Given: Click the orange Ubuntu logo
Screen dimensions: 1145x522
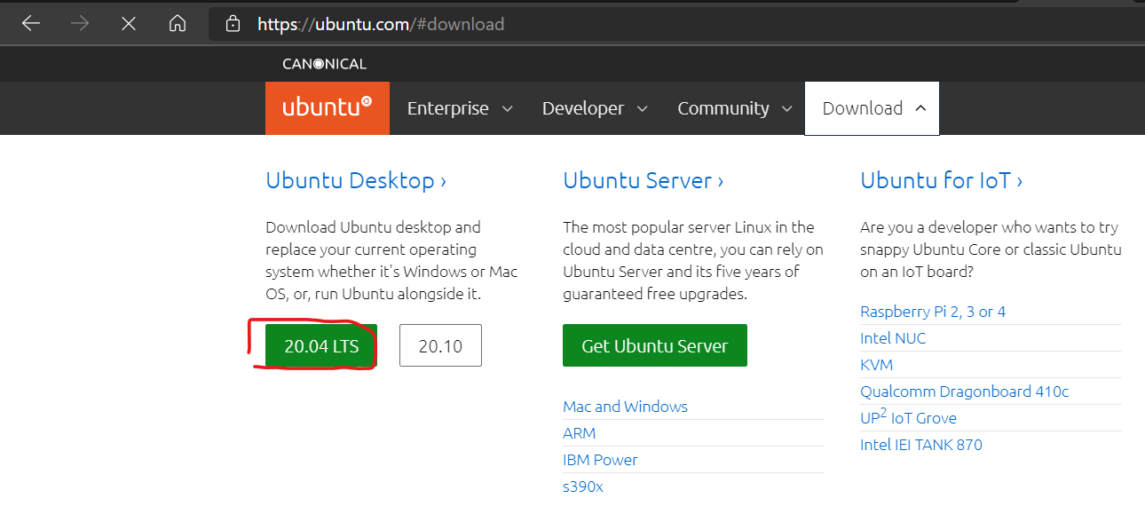Looking at the screenshot, I should pos(327,107).
